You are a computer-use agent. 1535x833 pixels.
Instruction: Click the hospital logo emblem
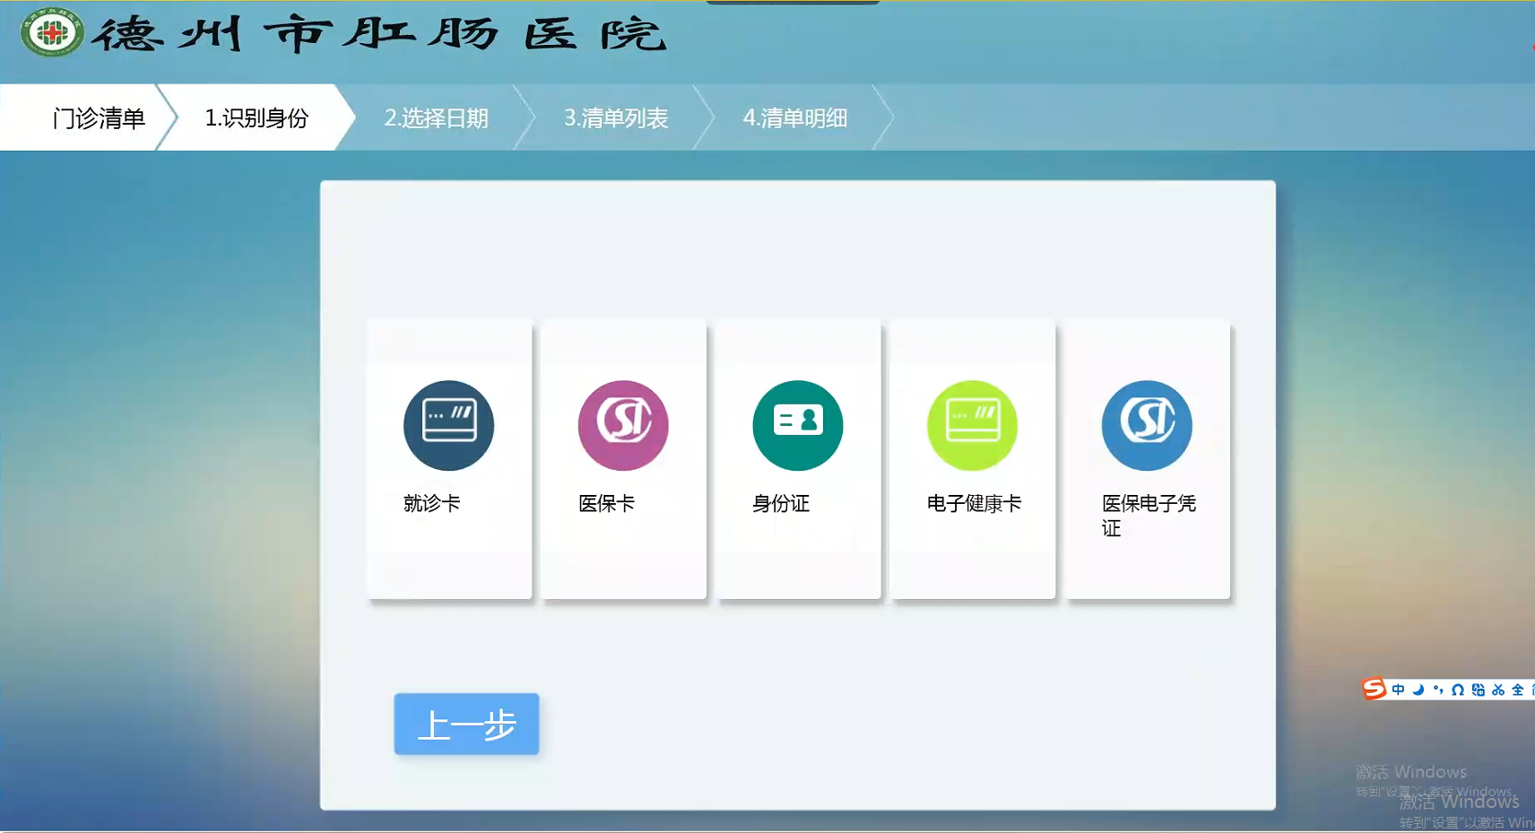pyautogui.click(x=52, y=33)
